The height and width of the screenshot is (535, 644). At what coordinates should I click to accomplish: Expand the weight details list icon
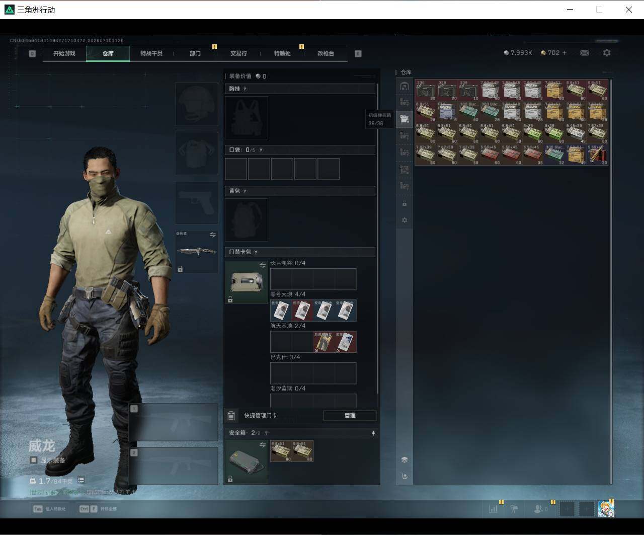pos(81,480)
